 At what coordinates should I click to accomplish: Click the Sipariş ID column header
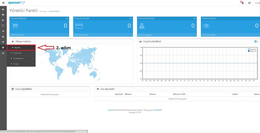tap(119, 94)
